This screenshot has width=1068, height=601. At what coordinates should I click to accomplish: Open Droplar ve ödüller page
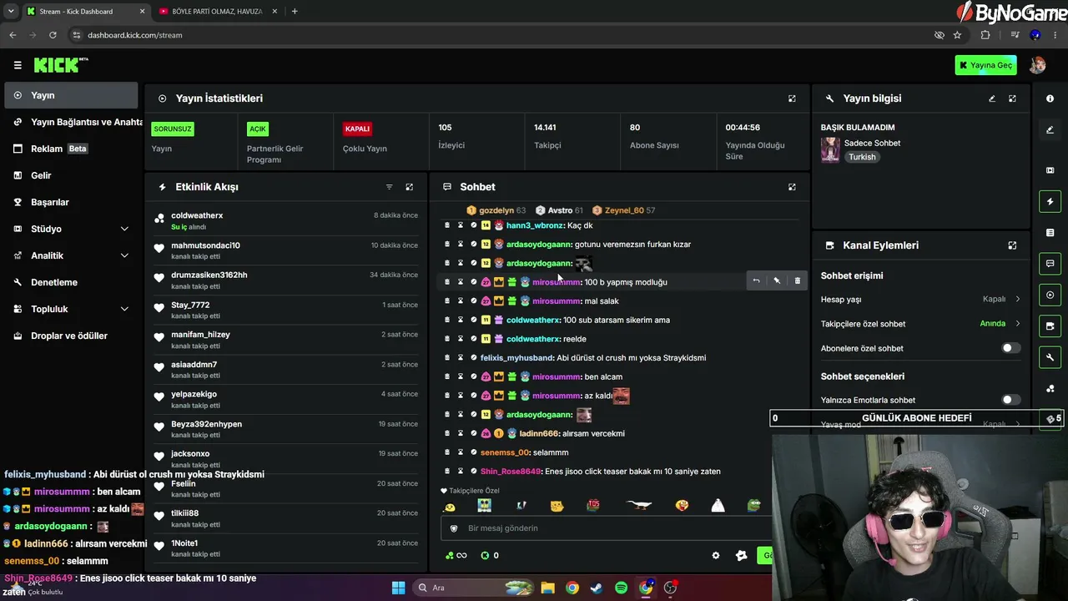pyautogui.click(x=71, y=336)
